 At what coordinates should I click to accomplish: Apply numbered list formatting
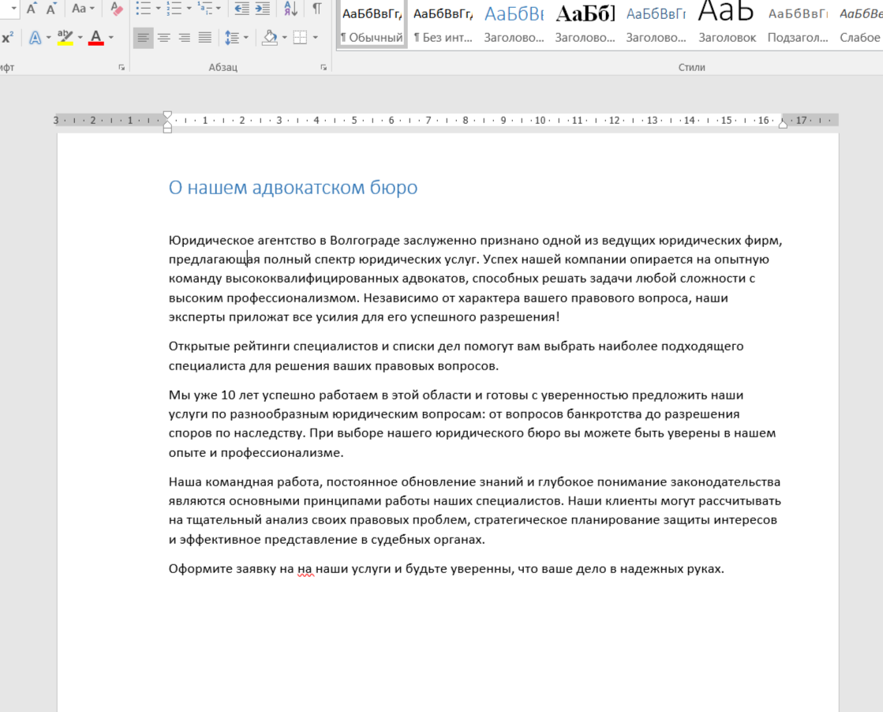click(174, 8)
